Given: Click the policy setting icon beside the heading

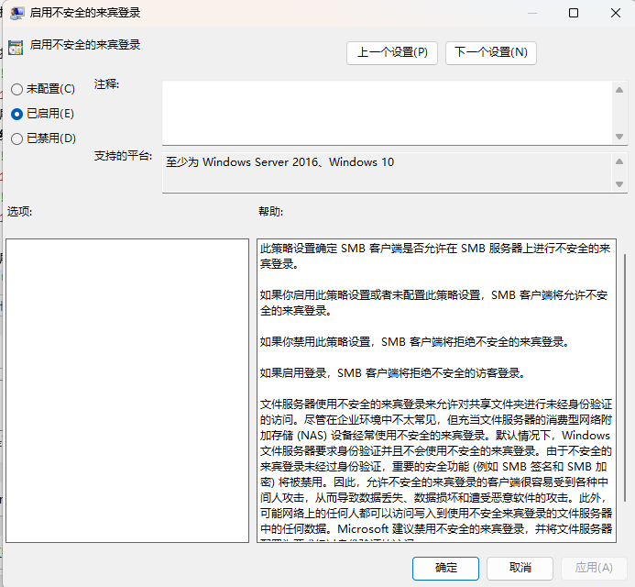Looking at the screenshot, I should [x=16, y=48].
